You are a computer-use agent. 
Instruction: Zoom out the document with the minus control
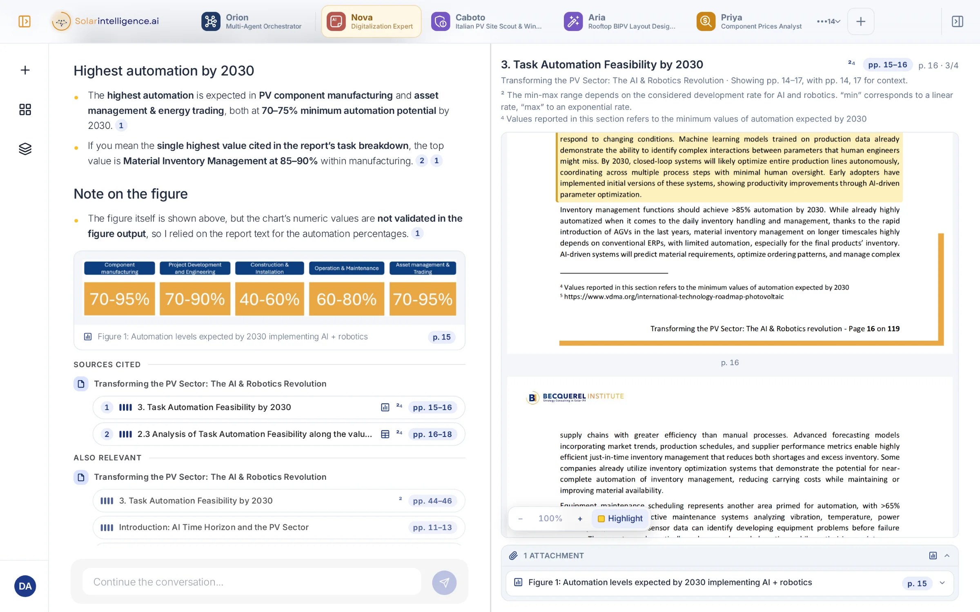tap(520, 519)
